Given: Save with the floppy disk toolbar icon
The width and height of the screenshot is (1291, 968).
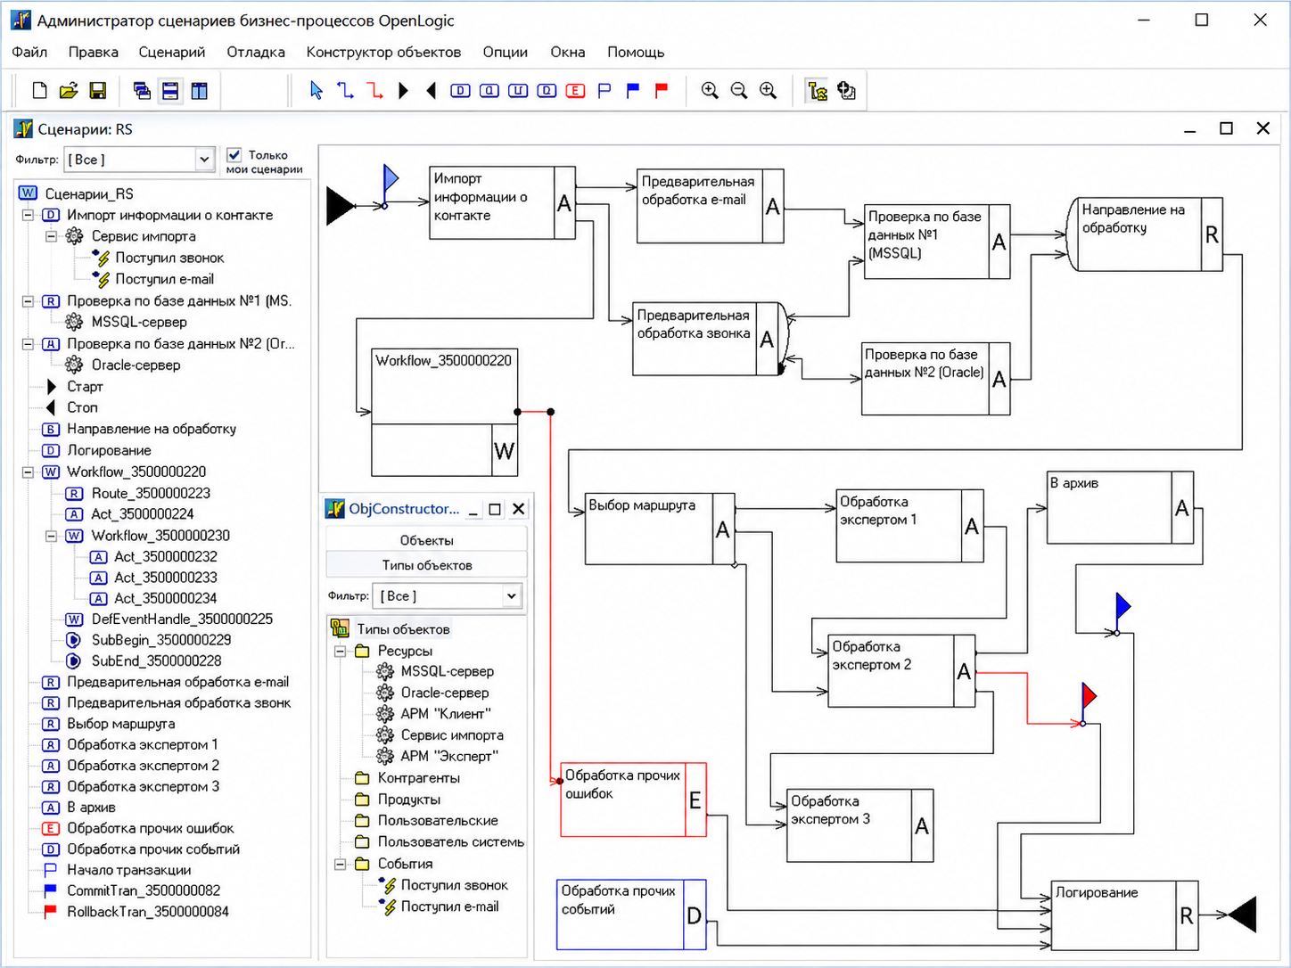Looking at the screenshot, I should pos(98,90).
